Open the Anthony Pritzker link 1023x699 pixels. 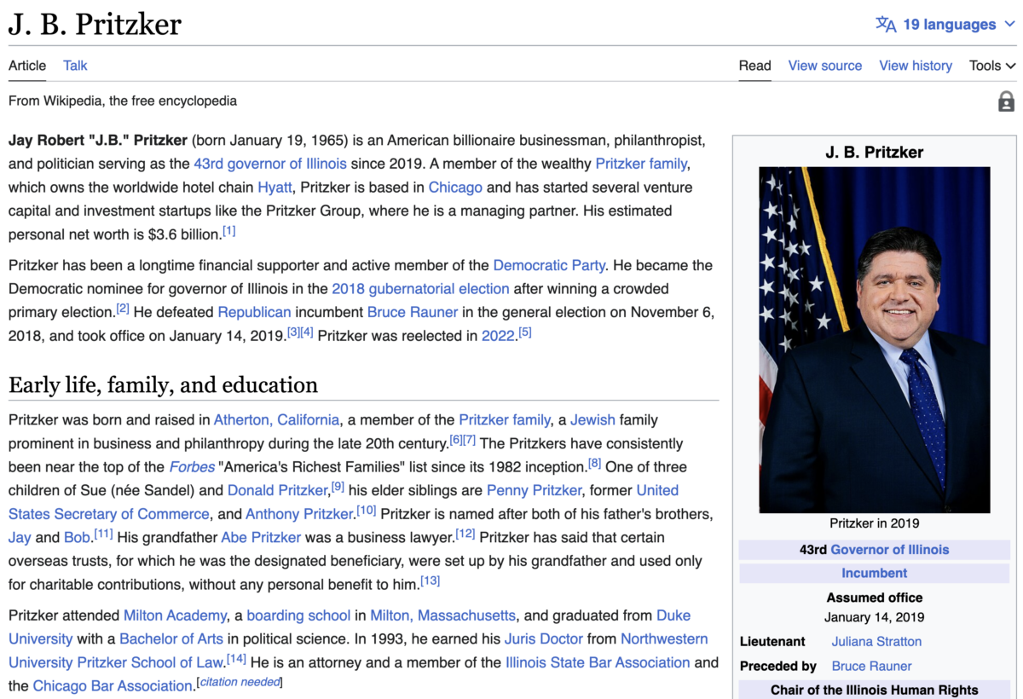pyautogui.click(x=299, y=514)
